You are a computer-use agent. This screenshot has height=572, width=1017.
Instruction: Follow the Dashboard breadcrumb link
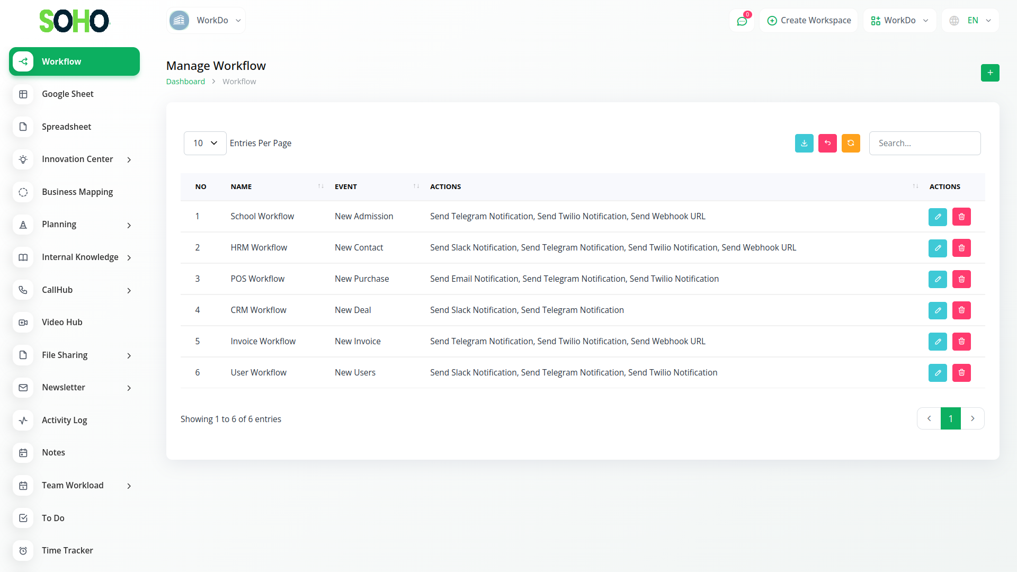tap(185, 82)
